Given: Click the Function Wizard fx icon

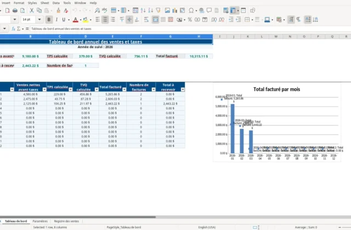Looking at the screenshot, I should (x=13, y=28).
